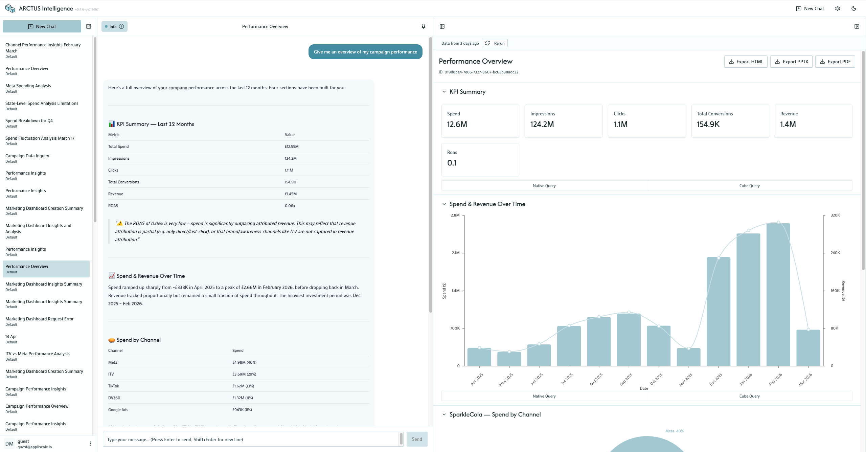Open State-Level Spend Analysis Limitations chat
Image resolution: width=866 pixels, height=452 pixels.
(x=46, y=106)
